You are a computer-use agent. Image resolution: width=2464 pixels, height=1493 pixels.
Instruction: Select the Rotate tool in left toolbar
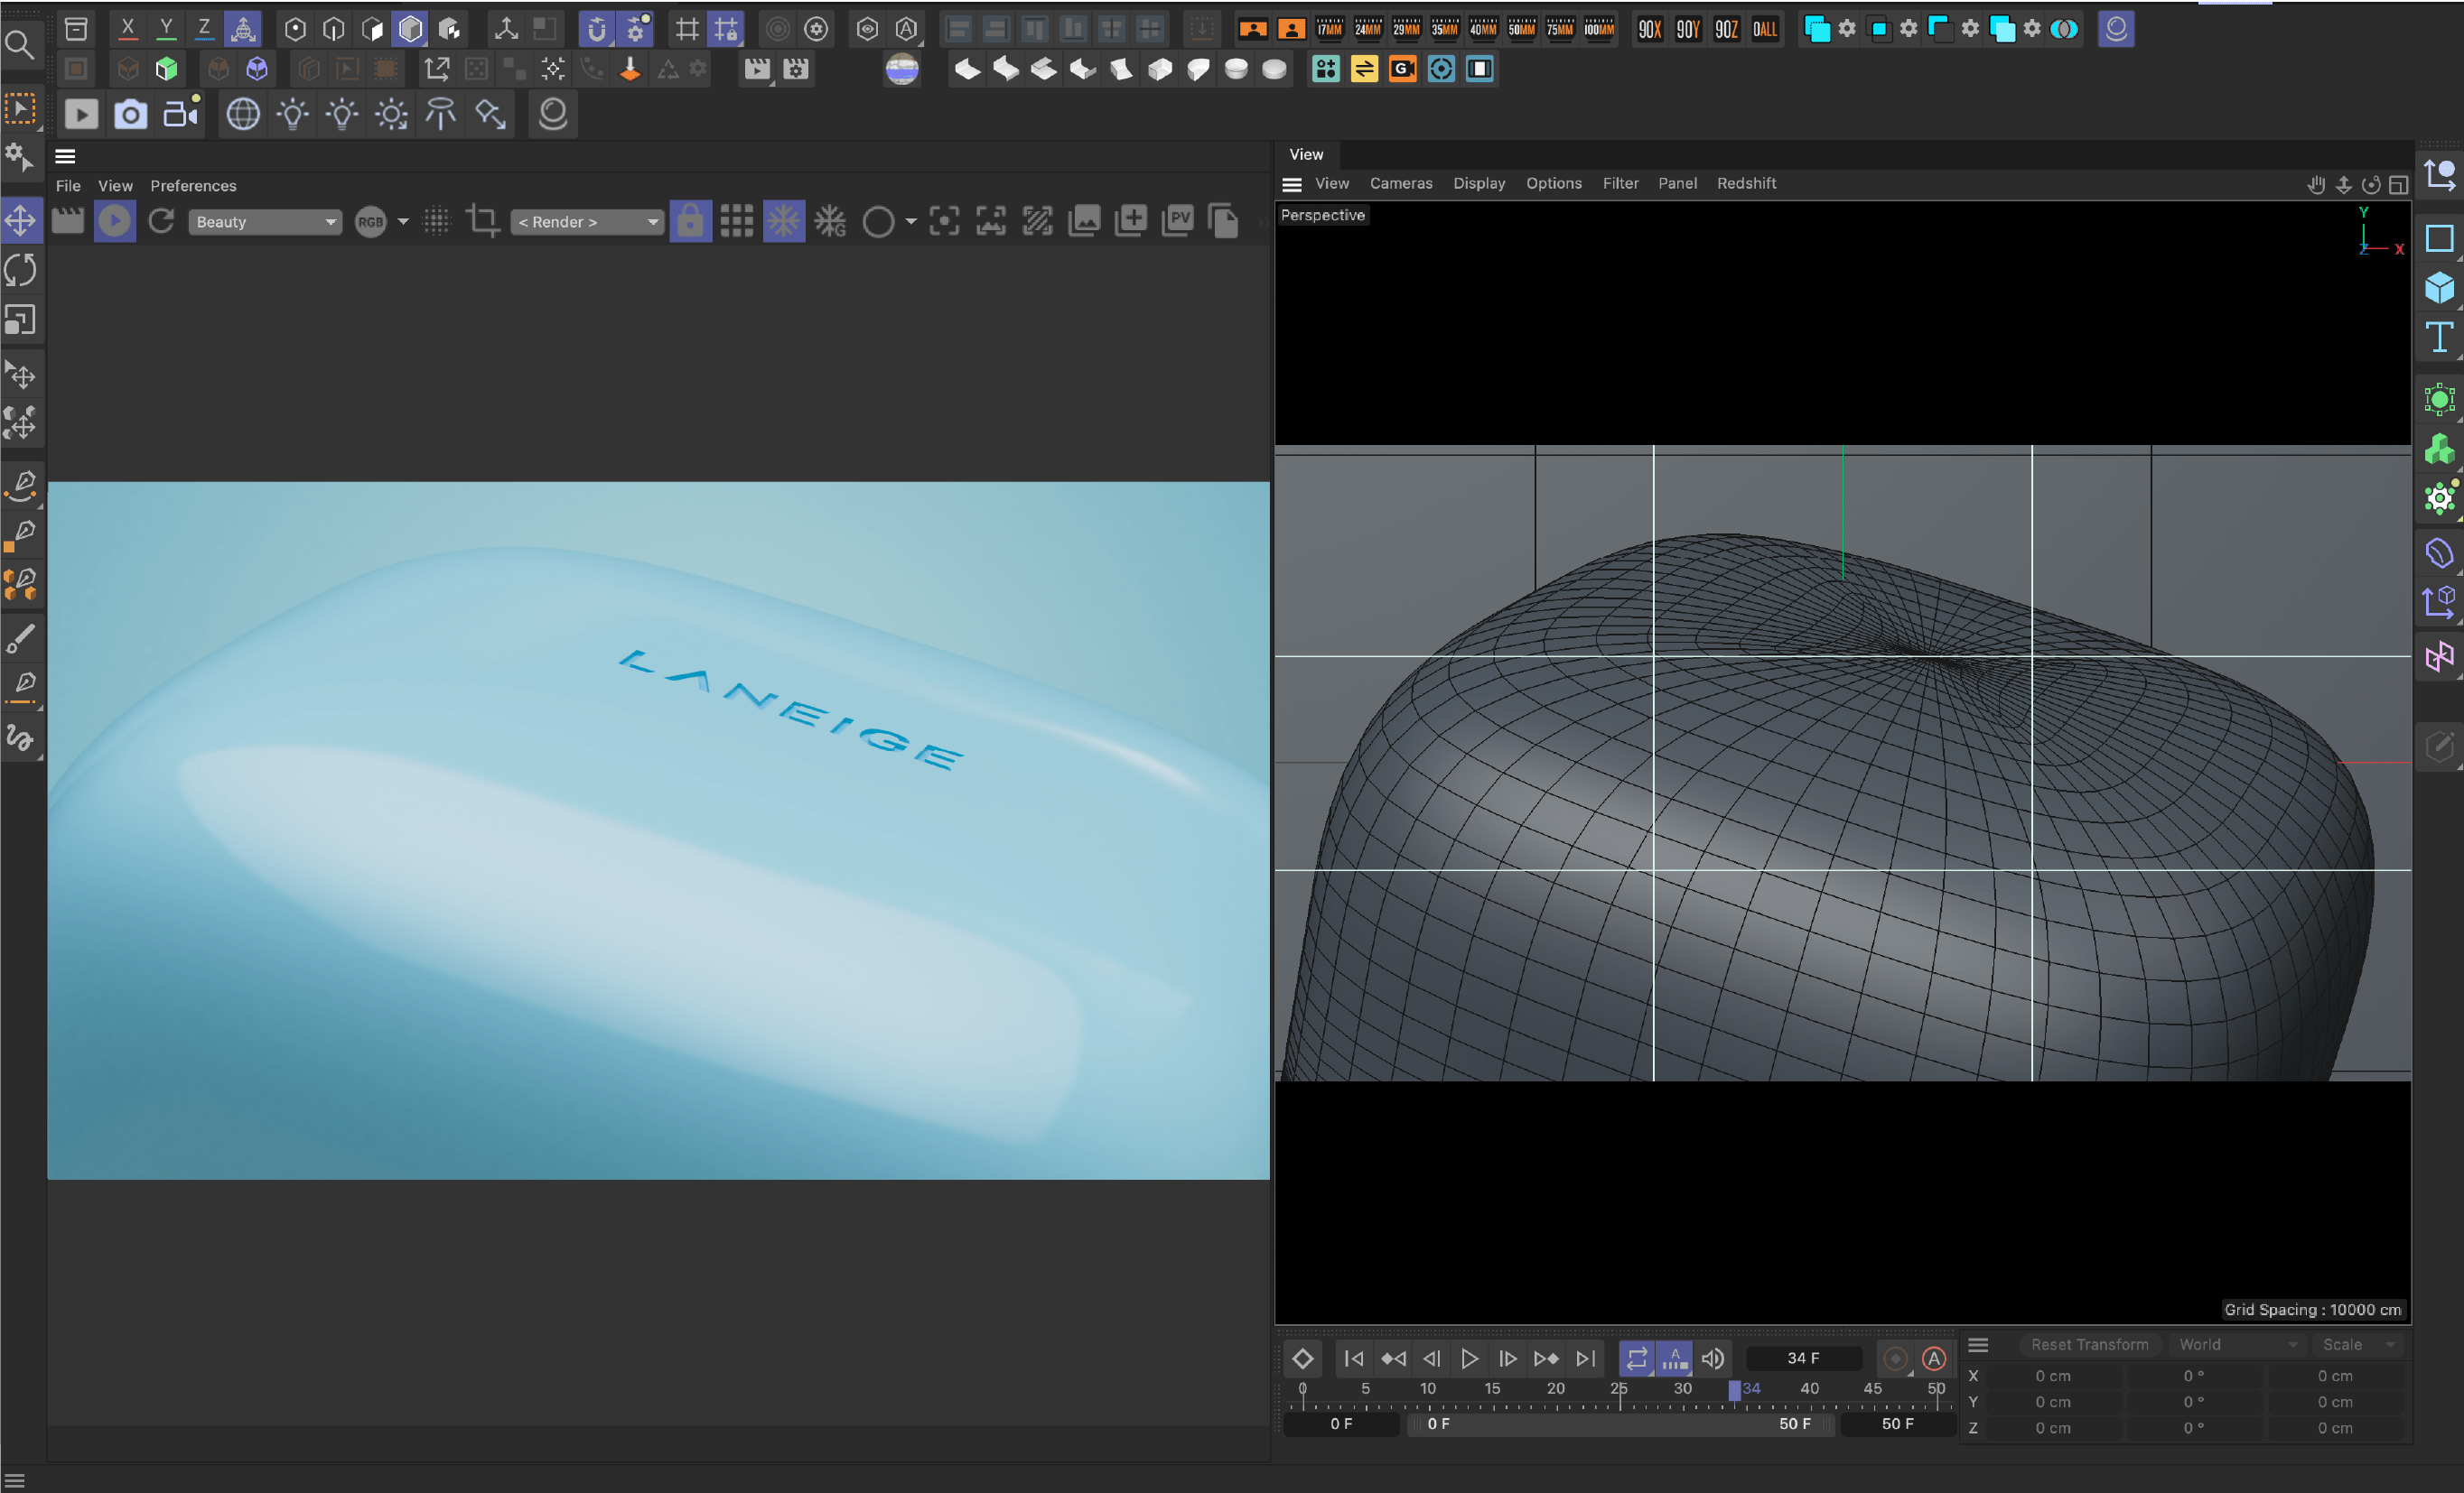[x=21, y=270]
